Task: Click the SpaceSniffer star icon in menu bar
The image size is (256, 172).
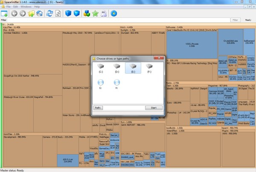Action: [3, 7]
